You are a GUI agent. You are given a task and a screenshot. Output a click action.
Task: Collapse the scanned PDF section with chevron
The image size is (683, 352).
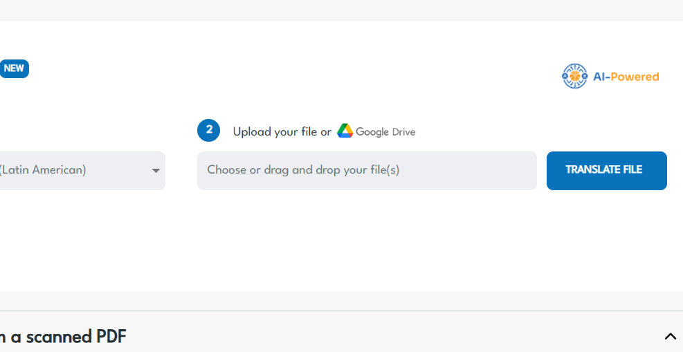click(670, 337)
